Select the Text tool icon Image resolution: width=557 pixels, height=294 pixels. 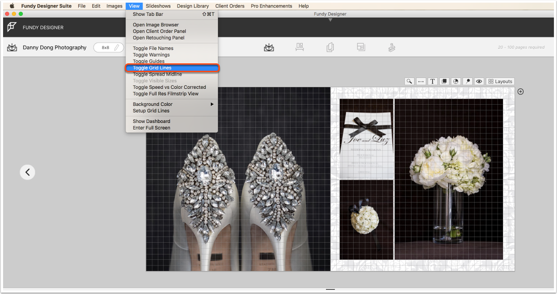433,81
